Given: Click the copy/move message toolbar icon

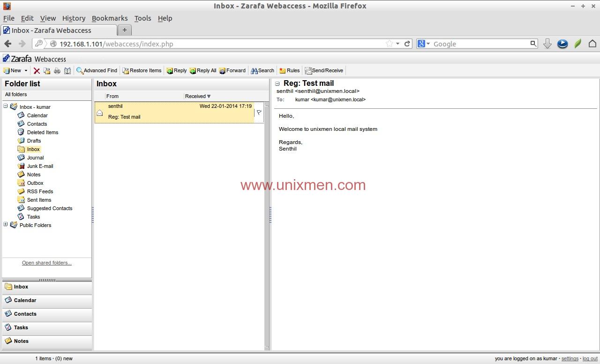Looking at the screenshot, I should pyautogui.click(x=47, y=71).
